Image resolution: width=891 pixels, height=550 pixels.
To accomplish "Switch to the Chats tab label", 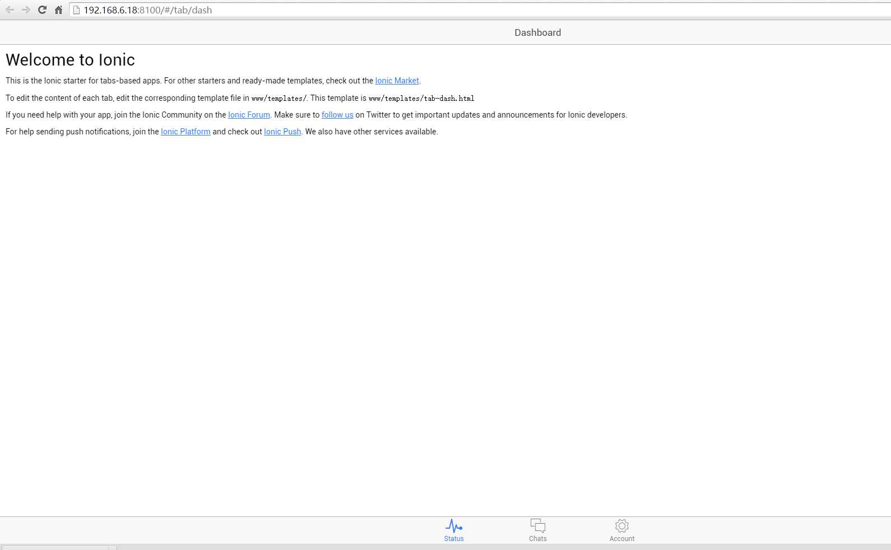I will click(538, 539).
